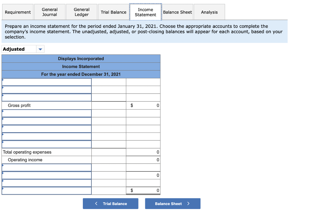Select the Income Statement tab

coord(145,12)
